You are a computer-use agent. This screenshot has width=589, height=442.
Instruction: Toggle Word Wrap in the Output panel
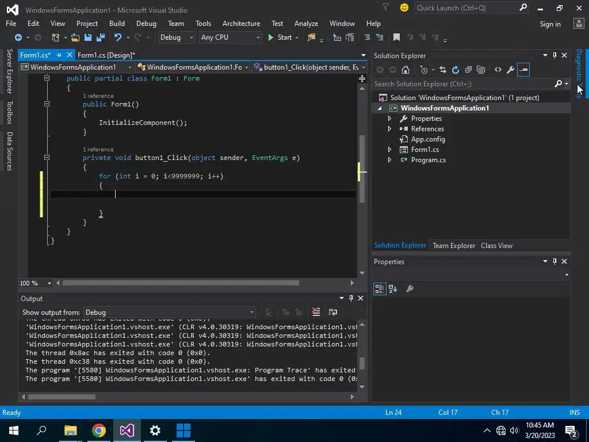coord(333,312)
